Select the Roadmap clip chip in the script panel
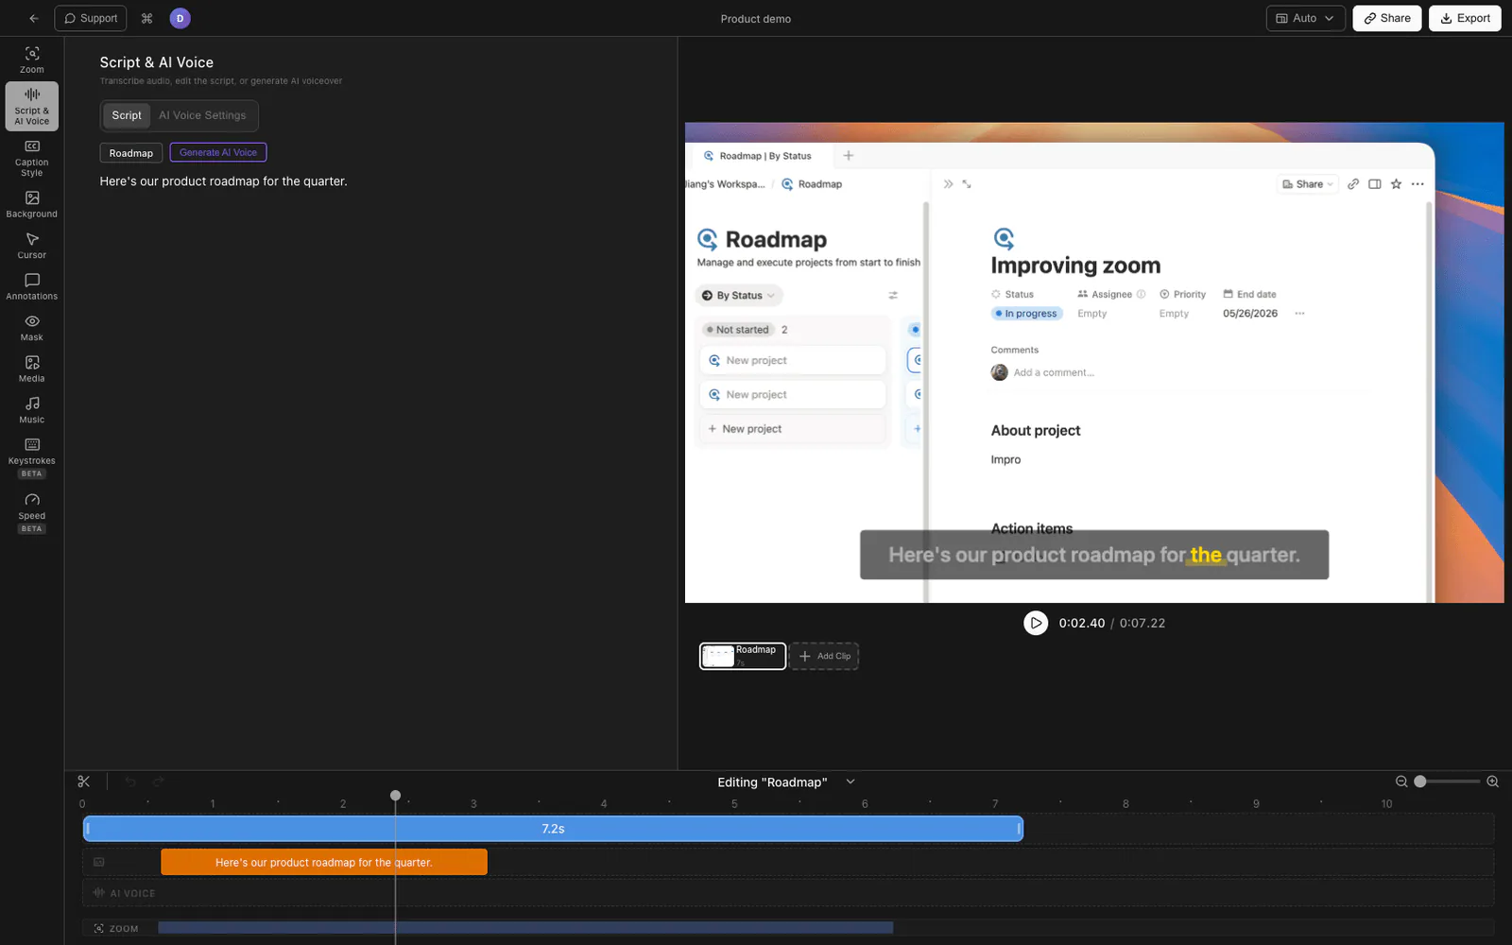This screenshot has width=1512, height=945. 131,153
